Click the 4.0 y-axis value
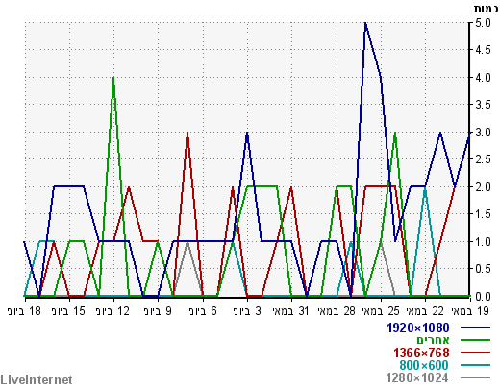 [483, 78]
